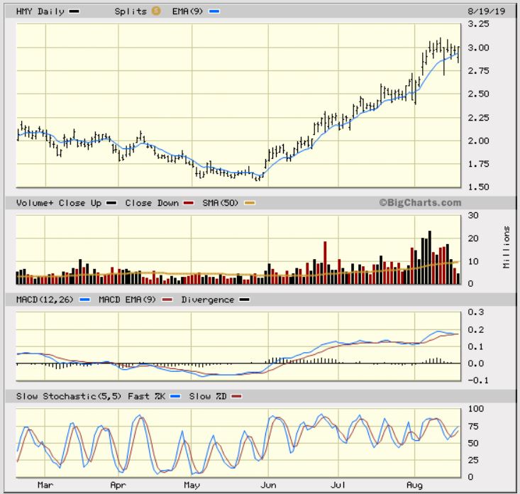
Task: Select the red Close Down volume swatch
Action: [189, 203]
